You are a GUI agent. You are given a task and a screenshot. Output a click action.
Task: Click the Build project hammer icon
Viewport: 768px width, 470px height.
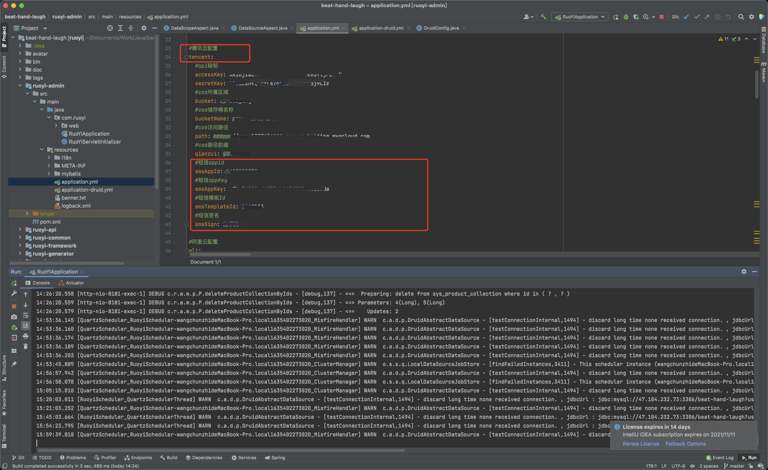543,17
